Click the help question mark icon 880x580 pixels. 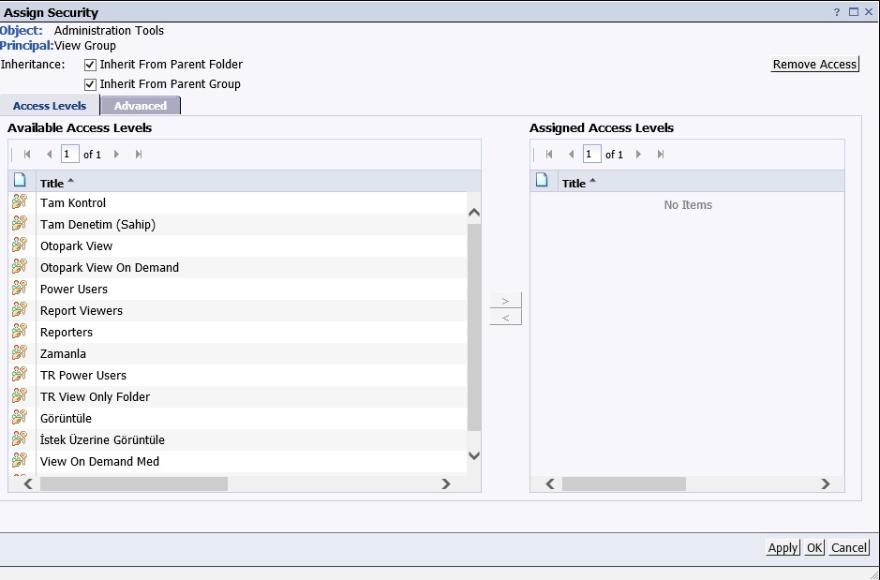pyautogui.click(x=837, y=12)
